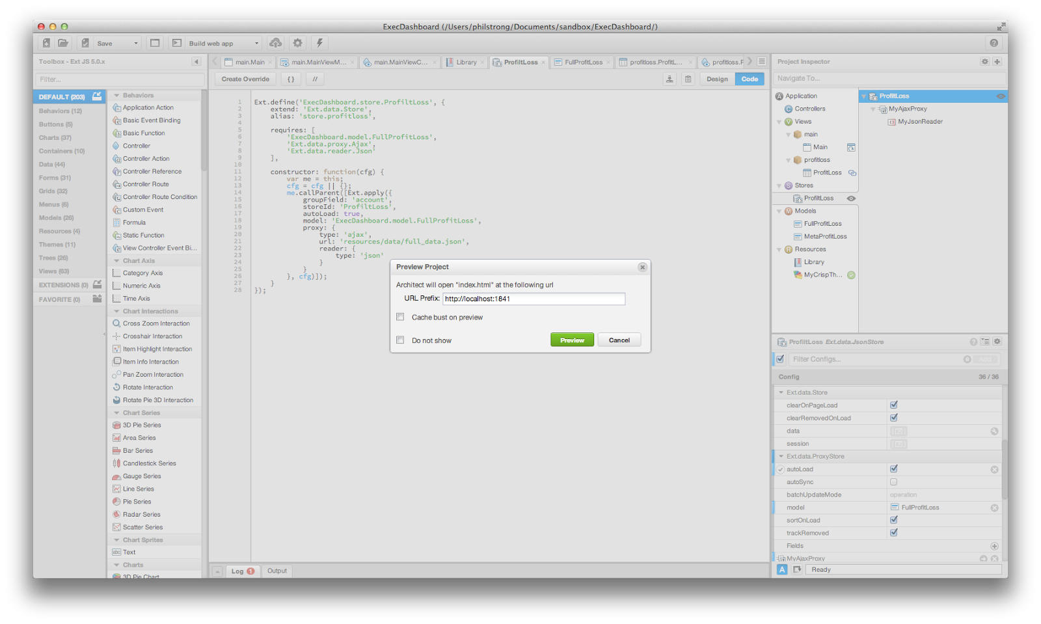Enable Cache bust on preview checkbox
Screen dimensions: 1041x624
tap(400, 317)
